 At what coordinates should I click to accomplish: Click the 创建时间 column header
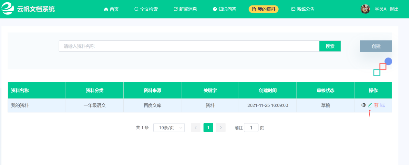268,90
